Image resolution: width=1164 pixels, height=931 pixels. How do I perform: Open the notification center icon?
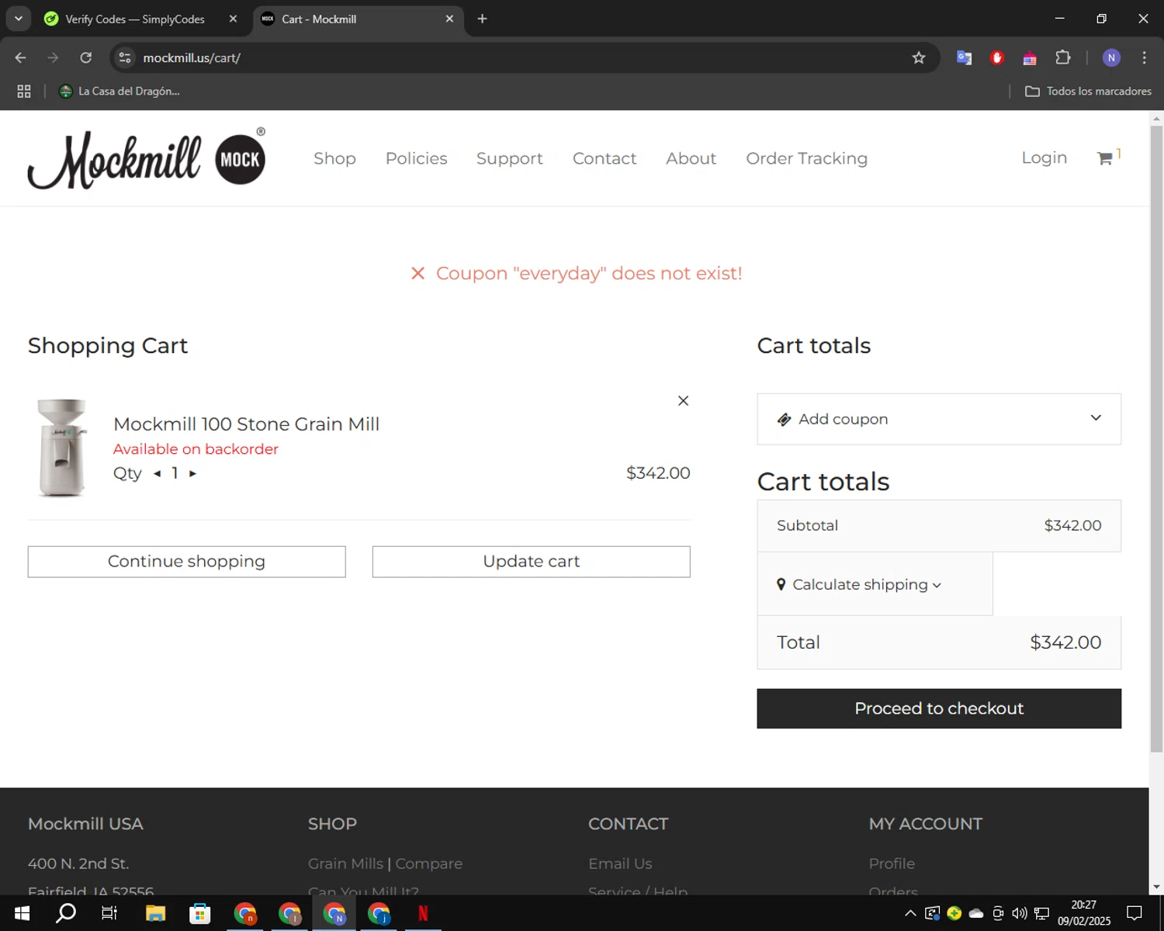coord(1135,913)
